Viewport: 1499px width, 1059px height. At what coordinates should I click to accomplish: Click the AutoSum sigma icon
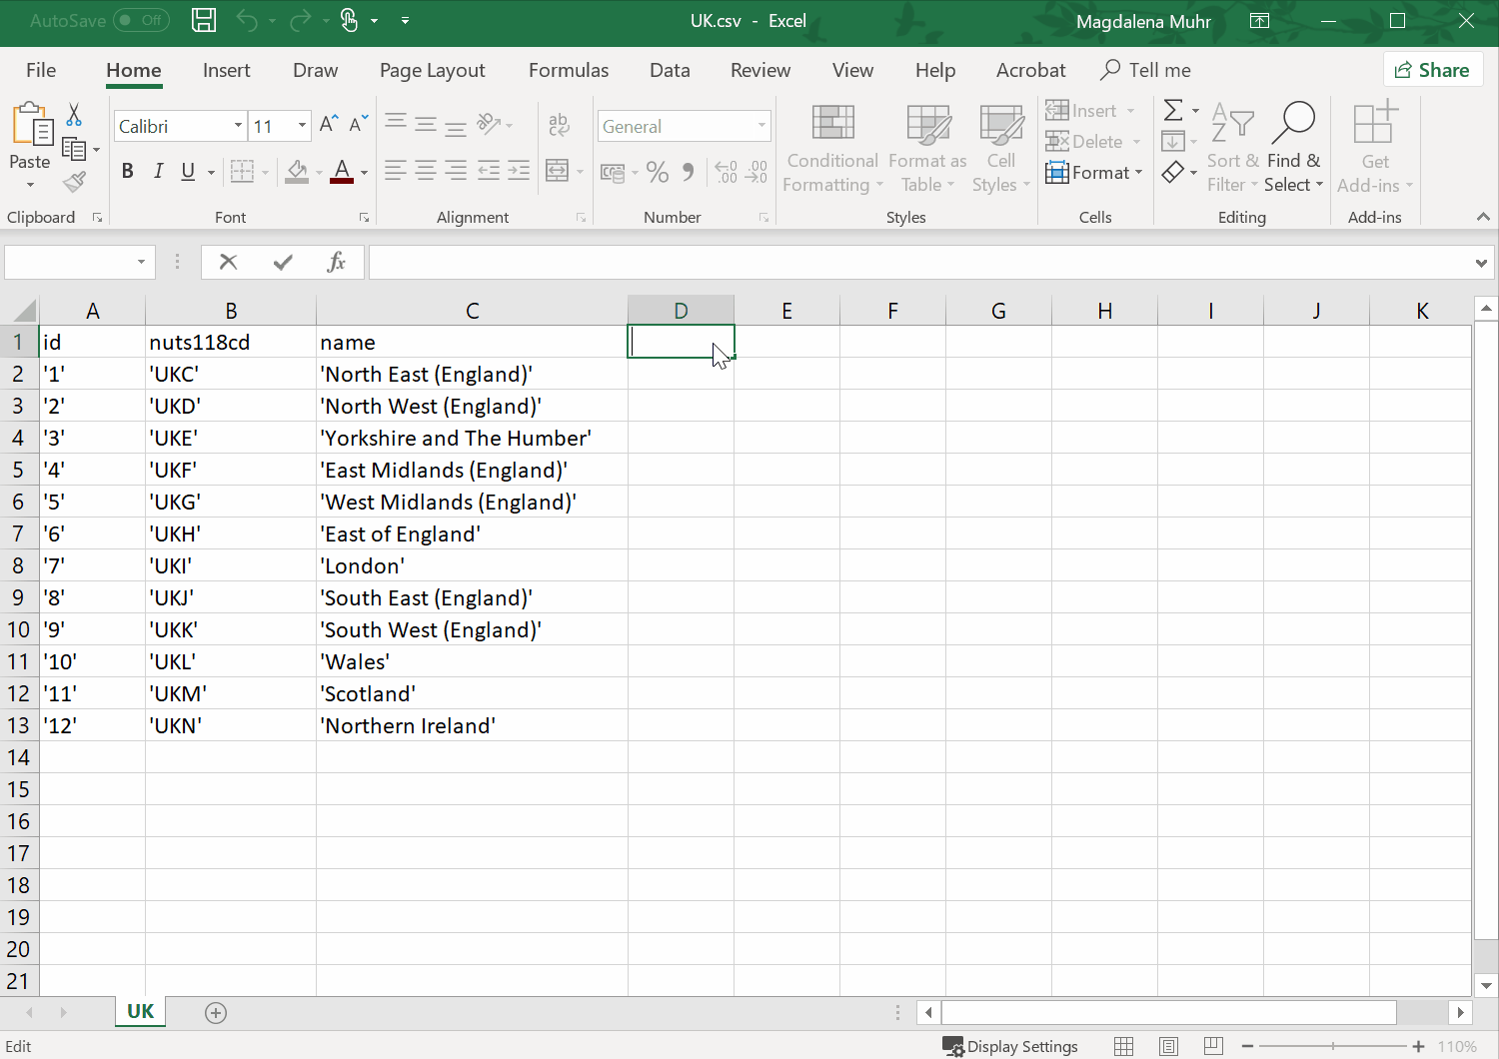[x=1173, y=110]
